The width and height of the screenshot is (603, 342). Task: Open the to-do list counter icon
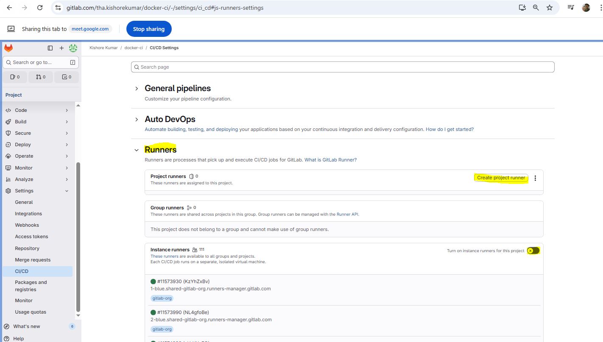tap(67, 77)
